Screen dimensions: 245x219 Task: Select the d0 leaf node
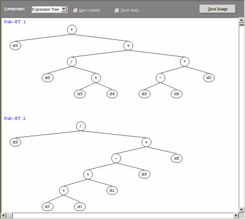click(x=209, y=77)
